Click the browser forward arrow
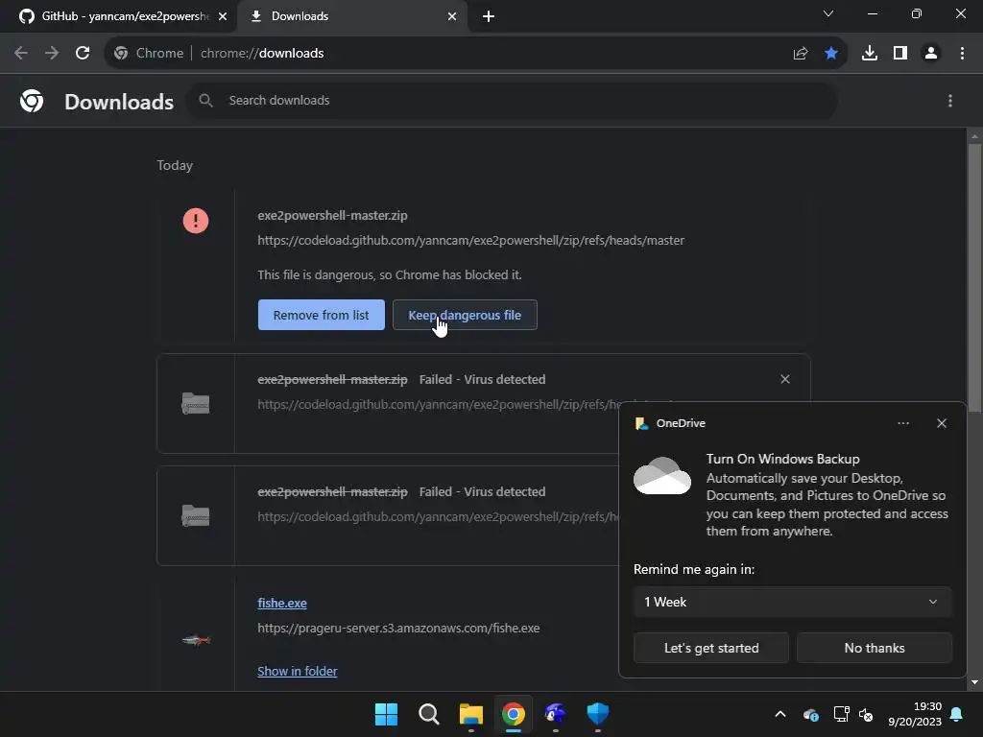983x737 pixels. [52, 54]
